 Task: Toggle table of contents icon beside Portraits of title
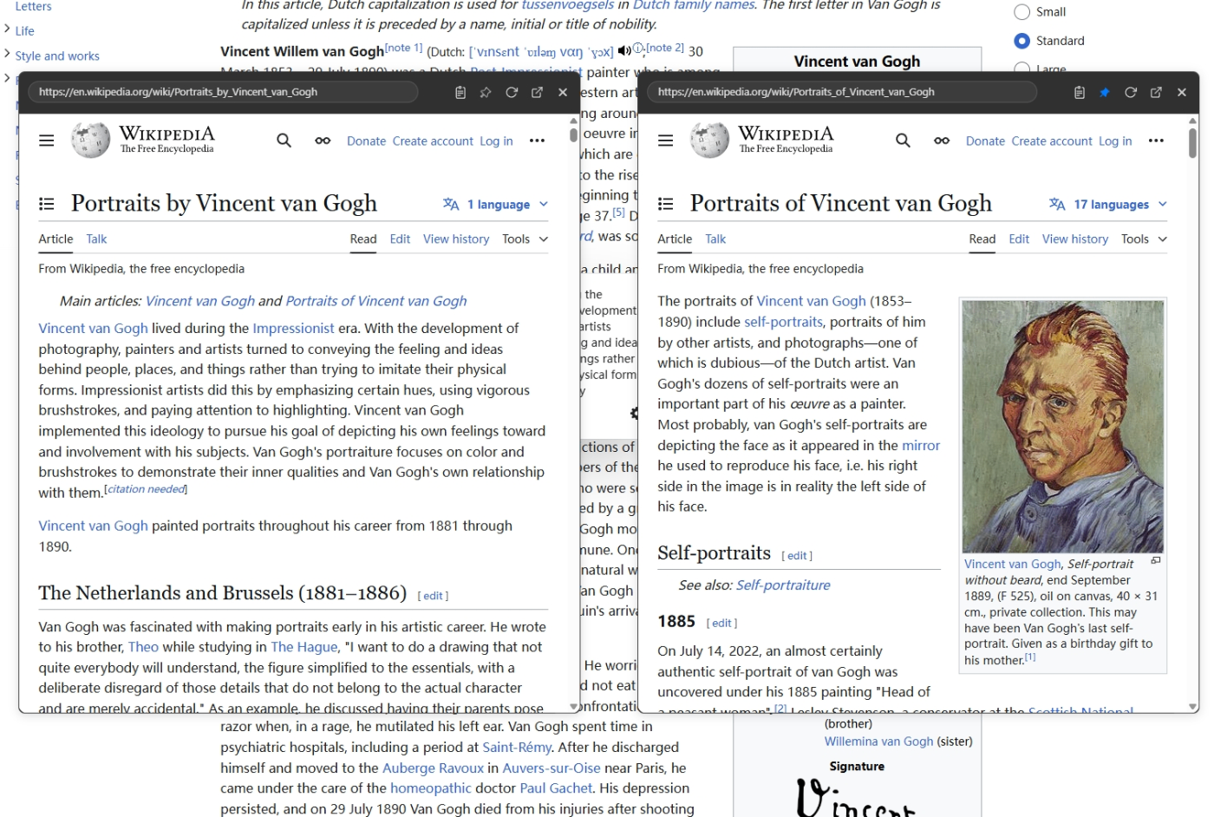point(666,204)
